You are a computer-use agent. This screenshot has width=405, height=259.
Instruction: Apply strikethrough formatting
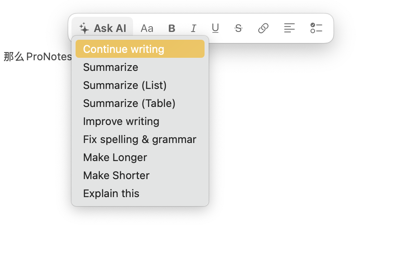(238, 28)
